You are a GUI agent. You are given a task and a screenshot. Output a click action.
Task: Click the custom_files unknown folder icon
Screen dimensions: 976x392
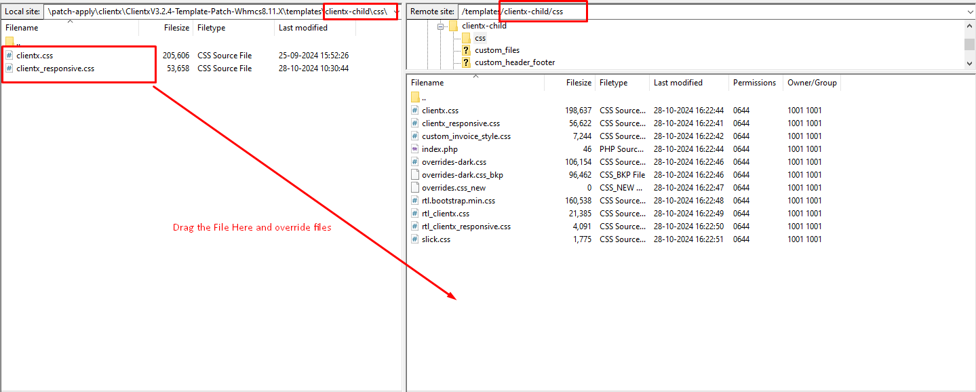point(466,50)
